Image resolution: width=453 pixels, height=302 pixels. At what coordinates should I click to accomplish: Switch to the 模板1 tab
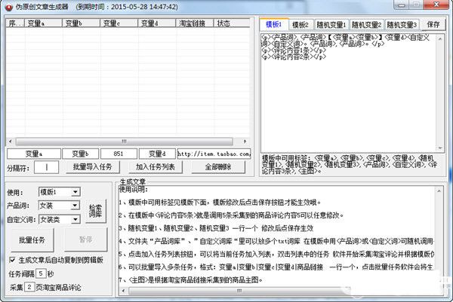coord(273,24)
